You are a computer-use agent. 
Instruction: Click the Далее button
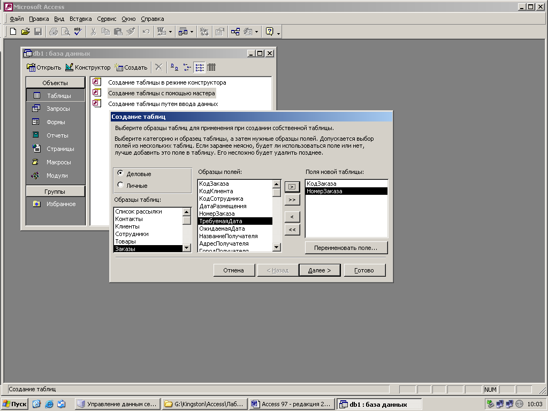click(x=320, y=270)
